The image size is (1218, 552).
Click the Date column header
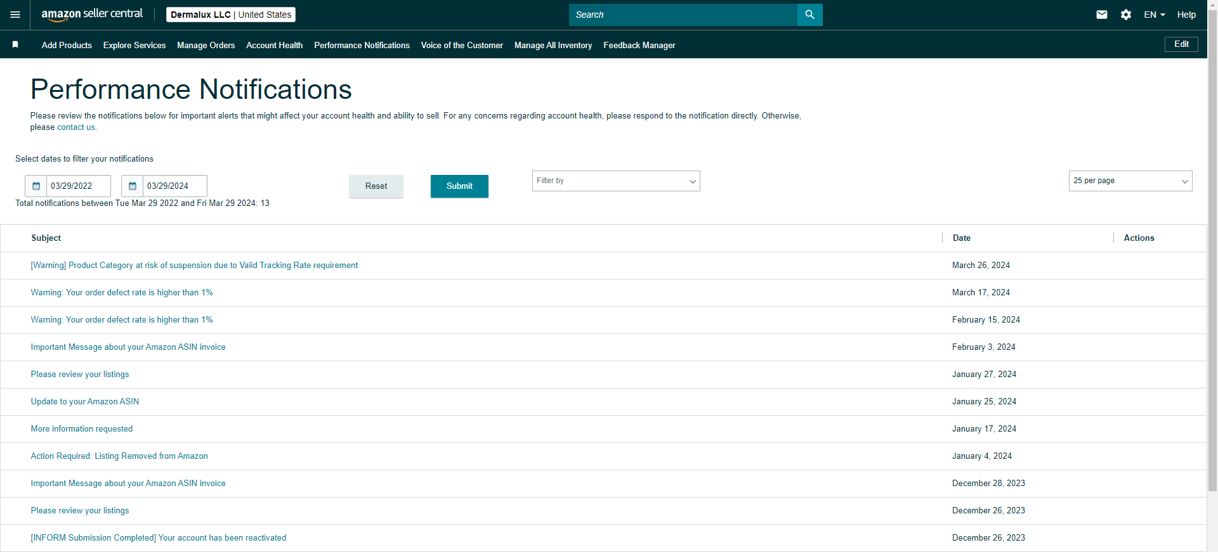pos(962,238)
